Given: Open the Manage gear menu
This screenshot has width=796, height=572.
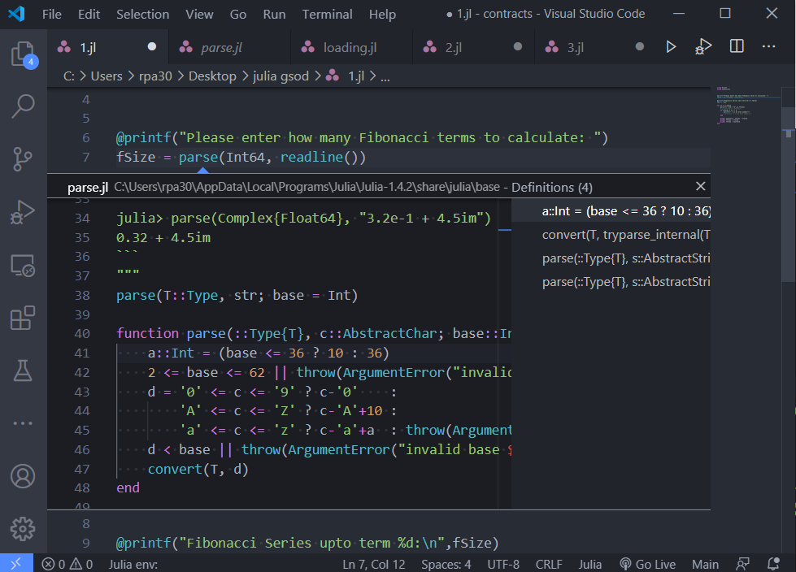Looking at the screenshot, I should pos(24,529).
